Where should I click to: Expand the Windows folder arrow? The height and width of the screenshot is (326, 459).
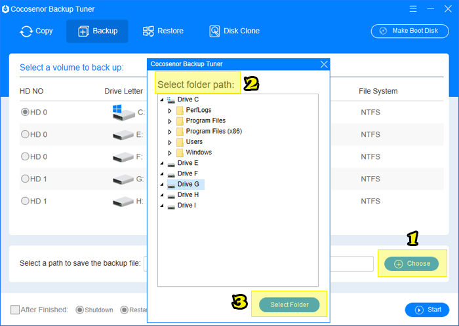point(170,153)
